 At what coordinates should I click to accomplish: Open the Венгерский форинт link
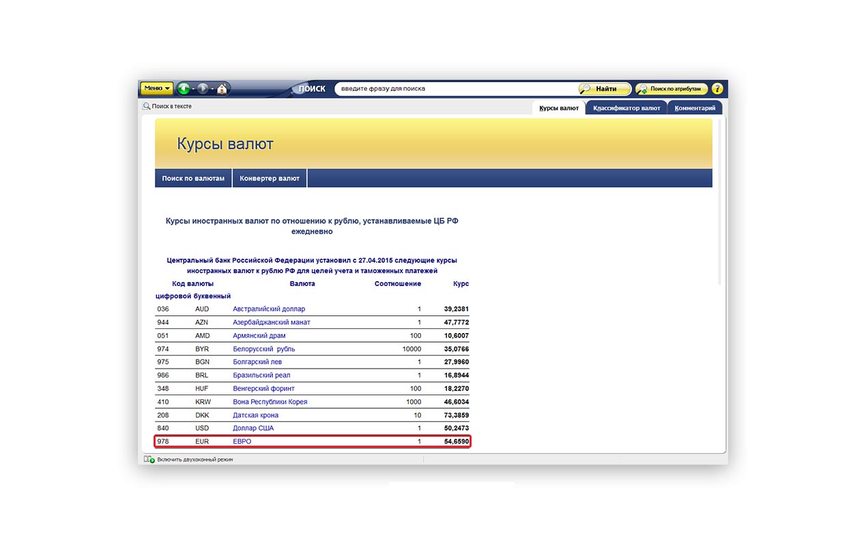click(x=263, y=388)
